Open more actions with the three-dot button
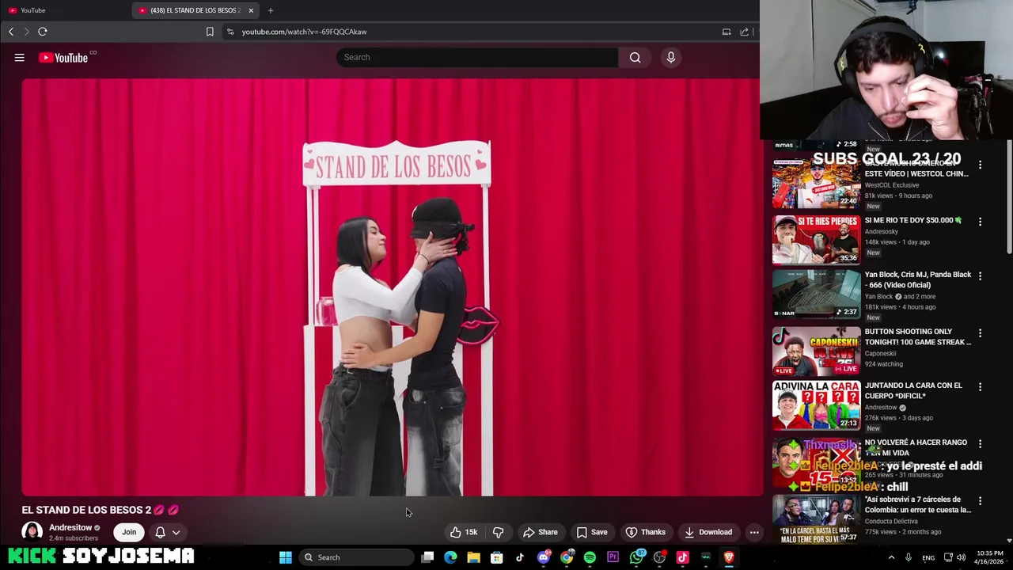The height and width of the screenshot is (570, 1013). tap(754, 532)
